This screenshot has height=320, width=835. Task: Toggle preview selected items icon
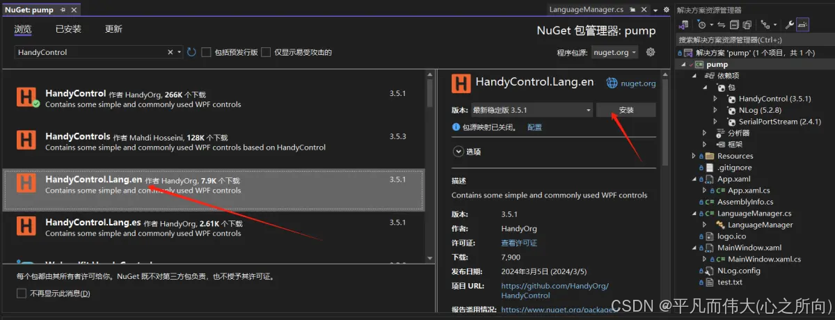click(x=802, y=24)
